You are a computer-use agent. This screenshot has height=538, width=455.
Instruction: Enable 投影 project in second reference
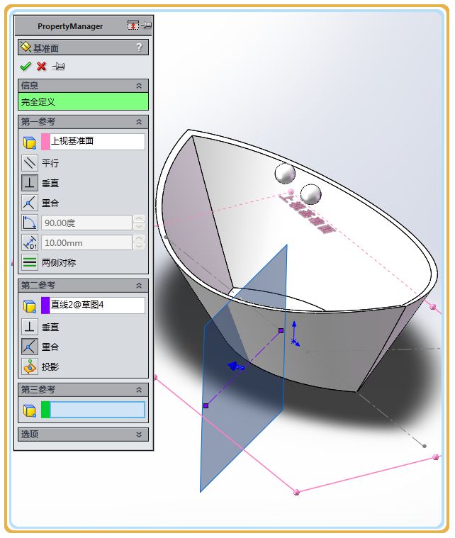(x=30, y=366)
